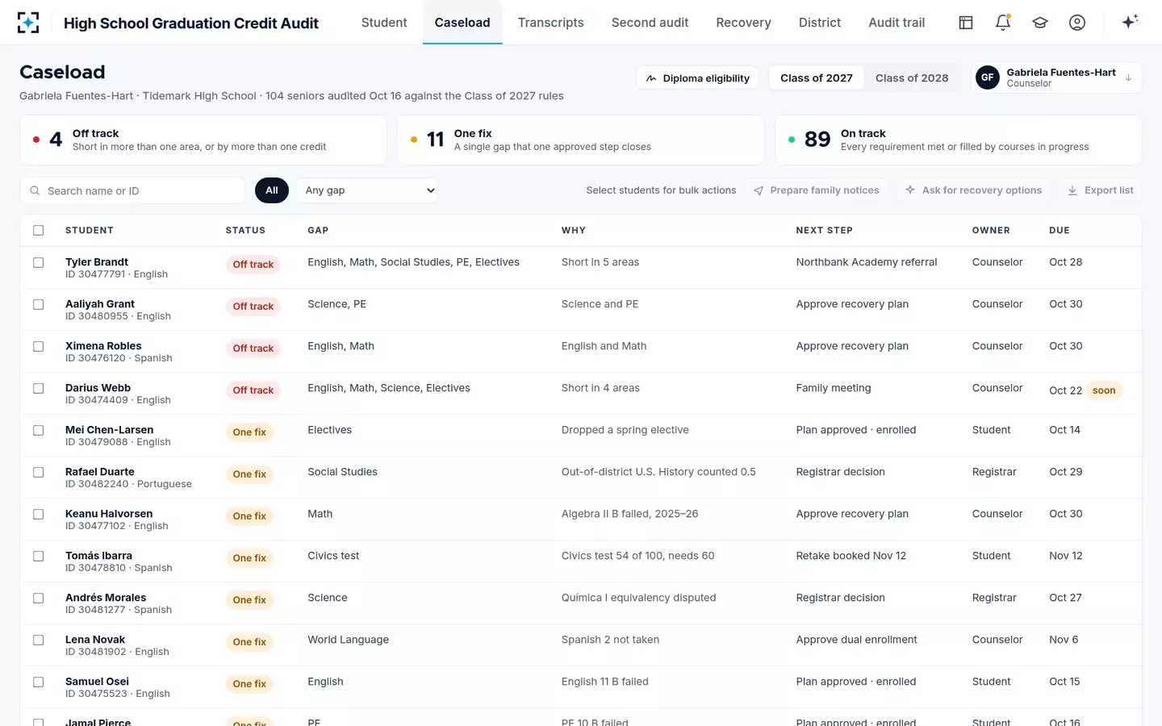Open the On track summary card

point(959,140)
